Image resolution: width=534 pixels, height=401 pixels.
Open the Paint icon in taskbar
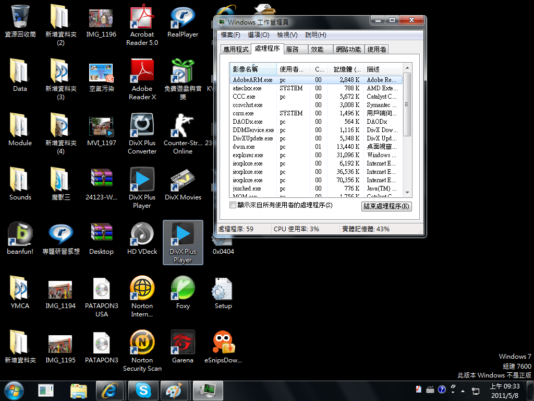pos(175,390)
